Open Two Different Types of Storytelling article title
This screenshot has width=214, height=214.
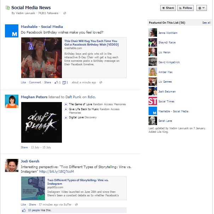(78, 182)
